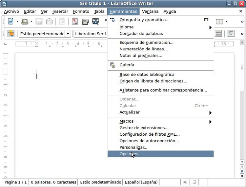Open the Styles and Formatting icon
The width and height of the screenshot is (246, 187).
click(11, 34)
